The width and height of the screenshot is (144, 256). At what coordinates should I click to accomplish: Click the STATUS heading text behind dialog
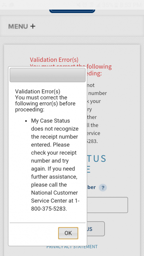96,158
